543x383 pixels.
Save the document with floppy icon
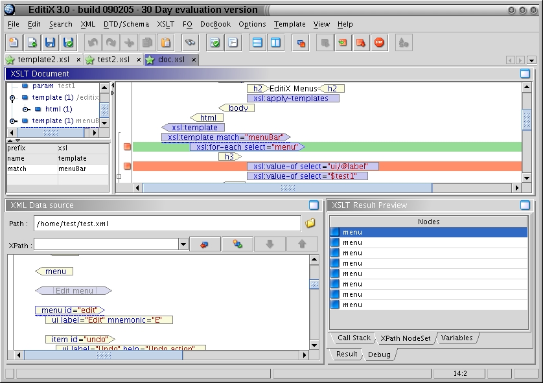click(x=50, y=43)
